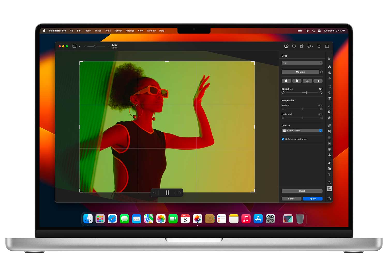
Task: Select the Type tool
Action: [329, 175]
